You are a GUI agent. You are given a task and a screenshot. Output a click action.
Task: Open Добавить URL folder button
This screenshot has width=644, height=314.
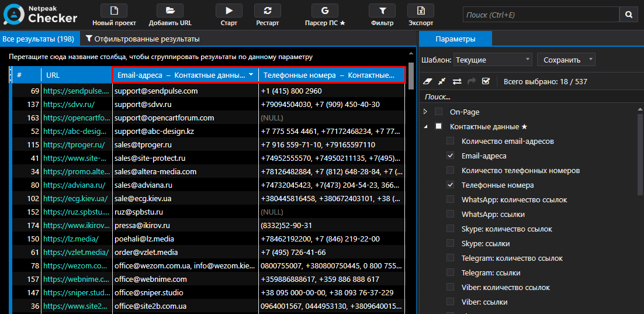click(x=170, y=11)
